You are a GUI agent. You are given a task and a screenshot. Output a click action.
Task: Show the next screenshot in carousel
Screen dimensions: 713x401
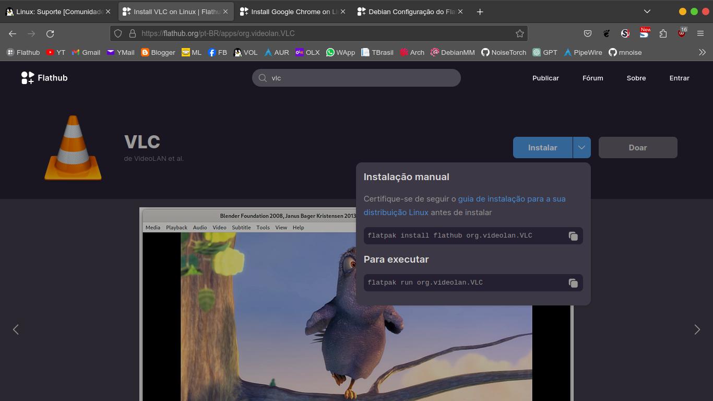[x=697, y=329]
